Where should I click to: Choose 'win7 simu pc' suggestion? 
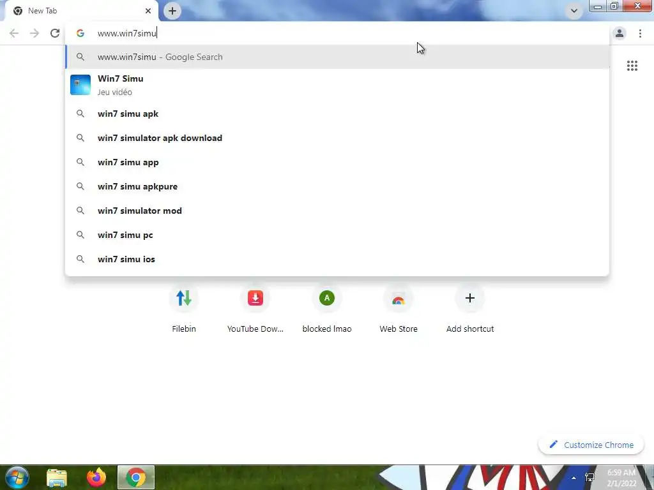click(x=337, y=235)
